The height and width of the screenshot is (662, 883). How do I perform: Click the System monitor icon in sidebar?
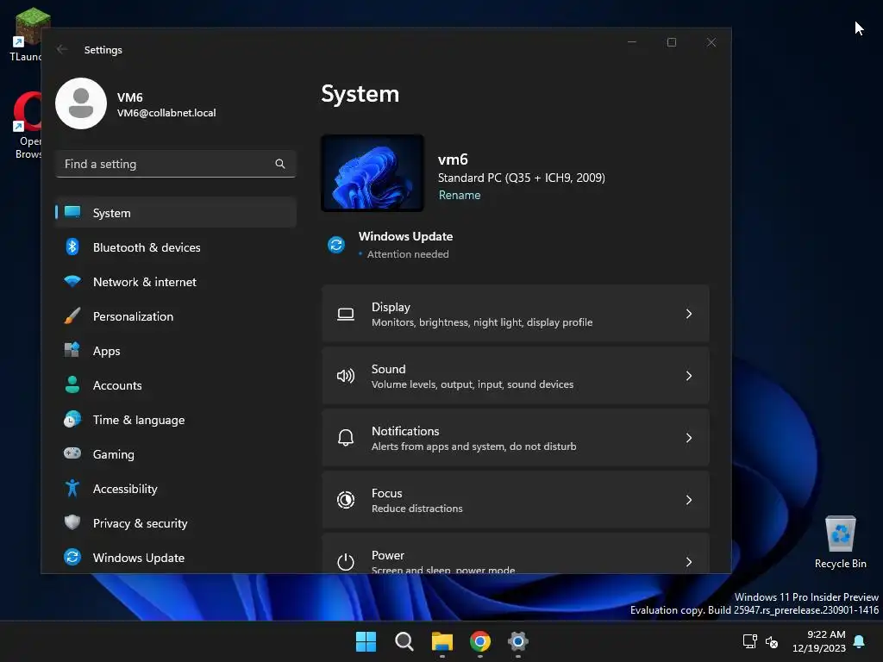(72, 212)
